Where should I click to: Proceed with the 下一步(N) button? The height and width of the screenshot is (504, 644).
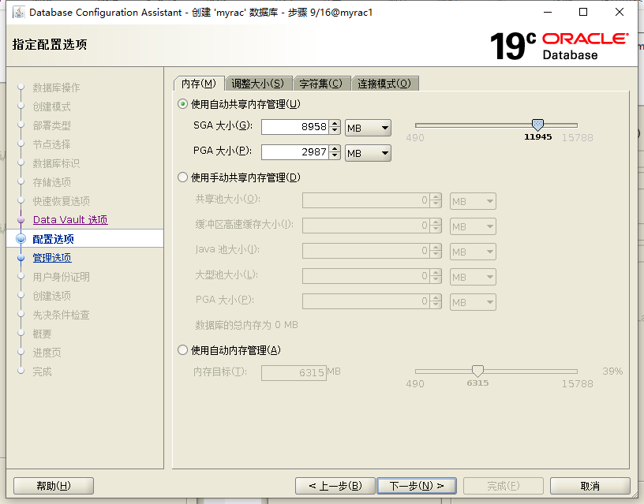[x=417, y=486]
